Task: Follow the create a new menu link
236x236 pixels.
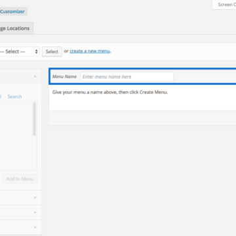Action: pyautogui.click(x=90, y=51)
